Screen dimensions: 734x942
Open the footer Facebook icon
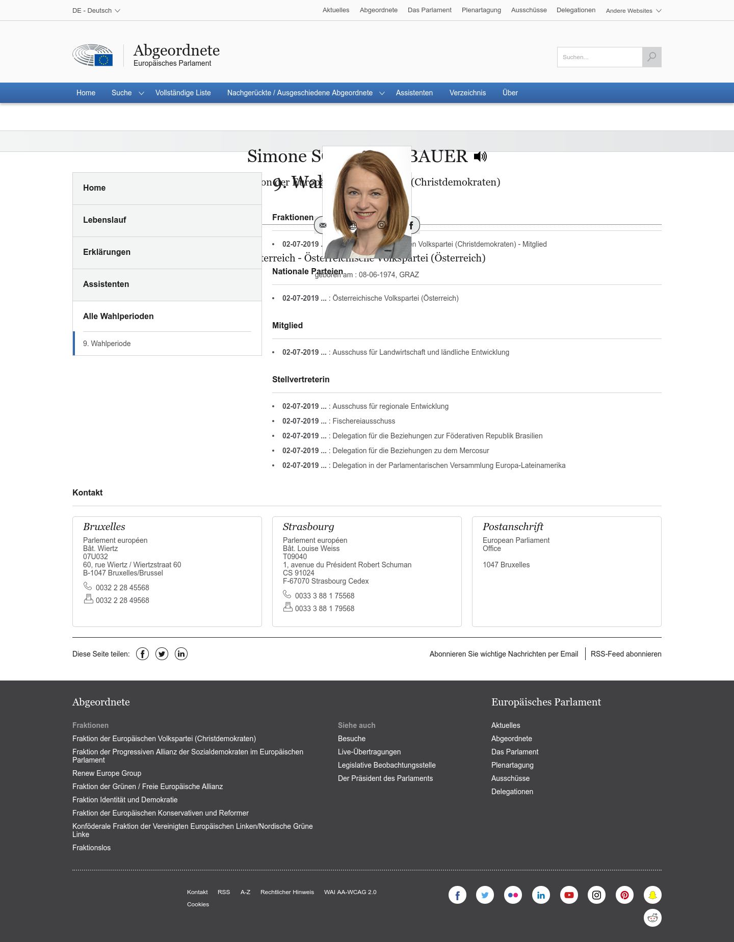click(457, 895)
